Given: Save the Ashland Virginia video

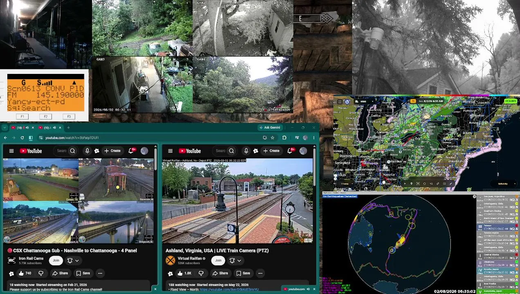Looking at the screenshot, I should pos(243,273).
